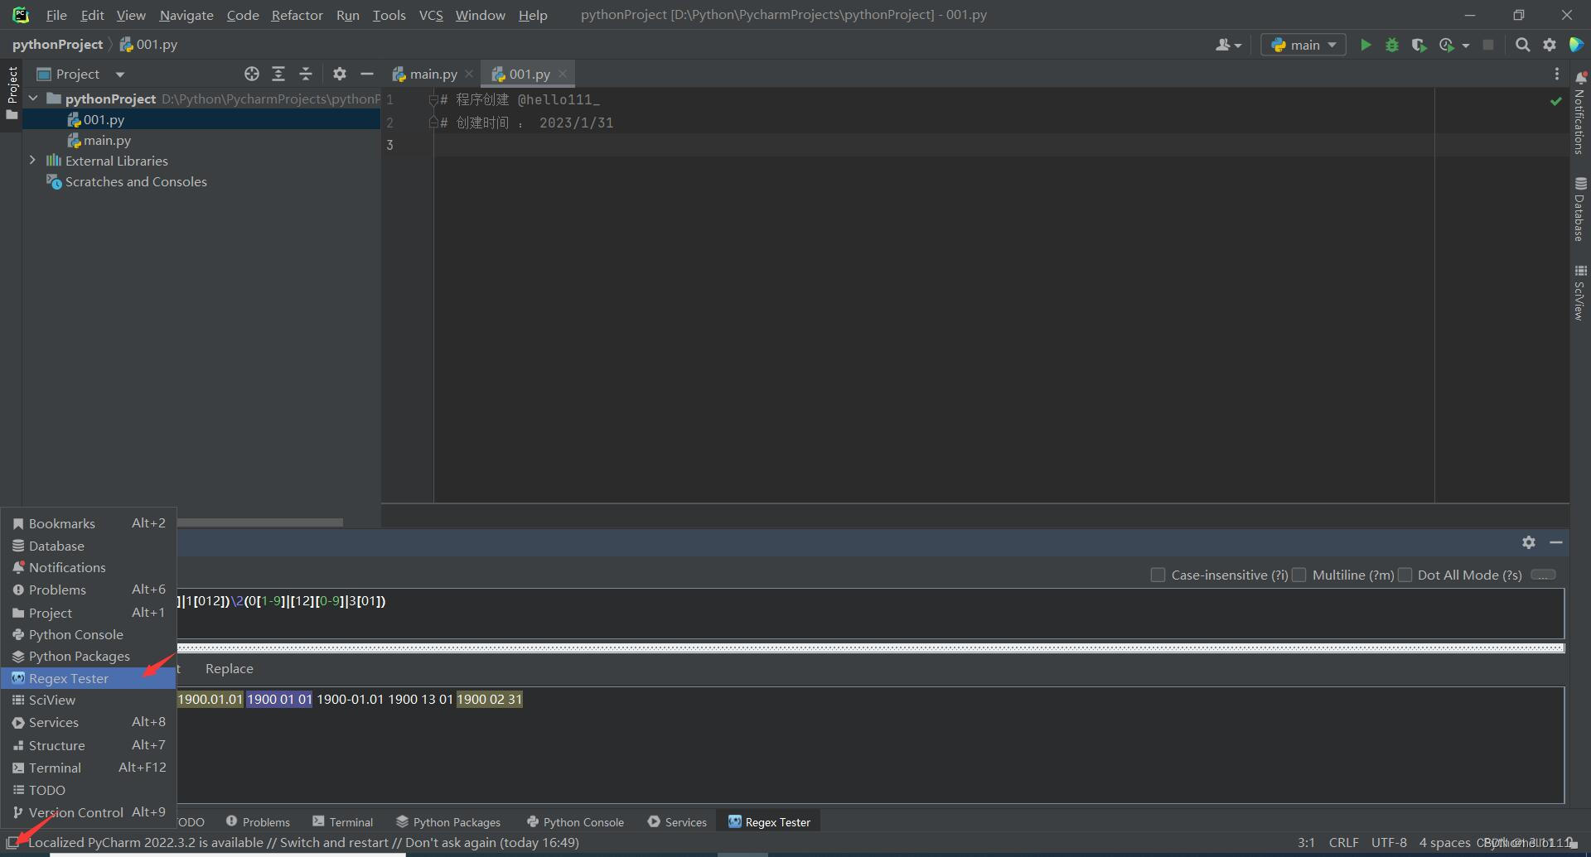The height and width of the screenshot is (857, 1591).
Task: Open the File menu
Action: pos(56,15)
